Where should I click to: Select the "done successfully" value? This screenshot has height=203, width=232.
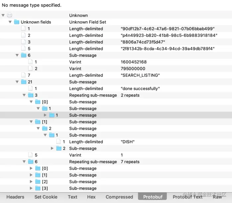click(140, 89)
